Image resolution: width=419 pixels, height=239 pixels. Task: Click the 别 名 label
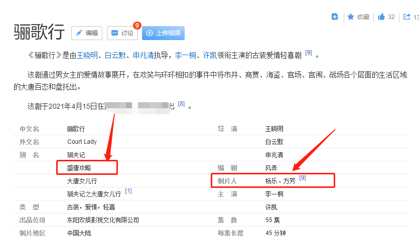(x=30, y=155)
